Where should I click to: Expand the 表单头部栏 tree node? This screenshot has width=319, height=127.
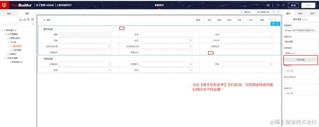pyautogui.click(x=8, y=38)
